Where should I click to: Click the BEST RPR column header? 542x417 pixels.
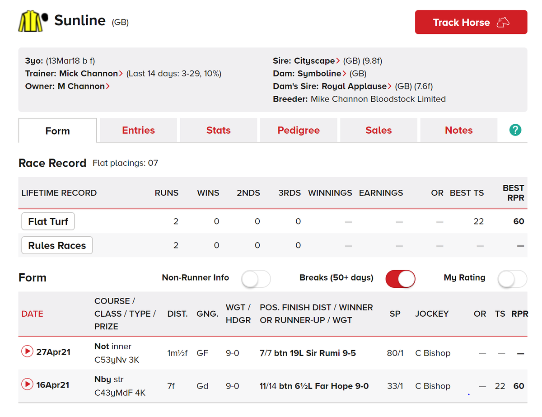(x=514, y=193)
